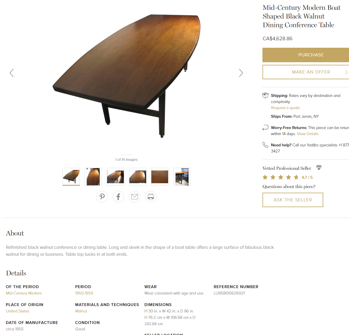Viewport: 349px width, 335px height.
Task: Share the listing on Facebook
Action: [x=118, y=197]
